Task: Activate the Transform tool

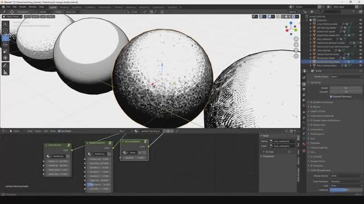Action: coord(6,58)
